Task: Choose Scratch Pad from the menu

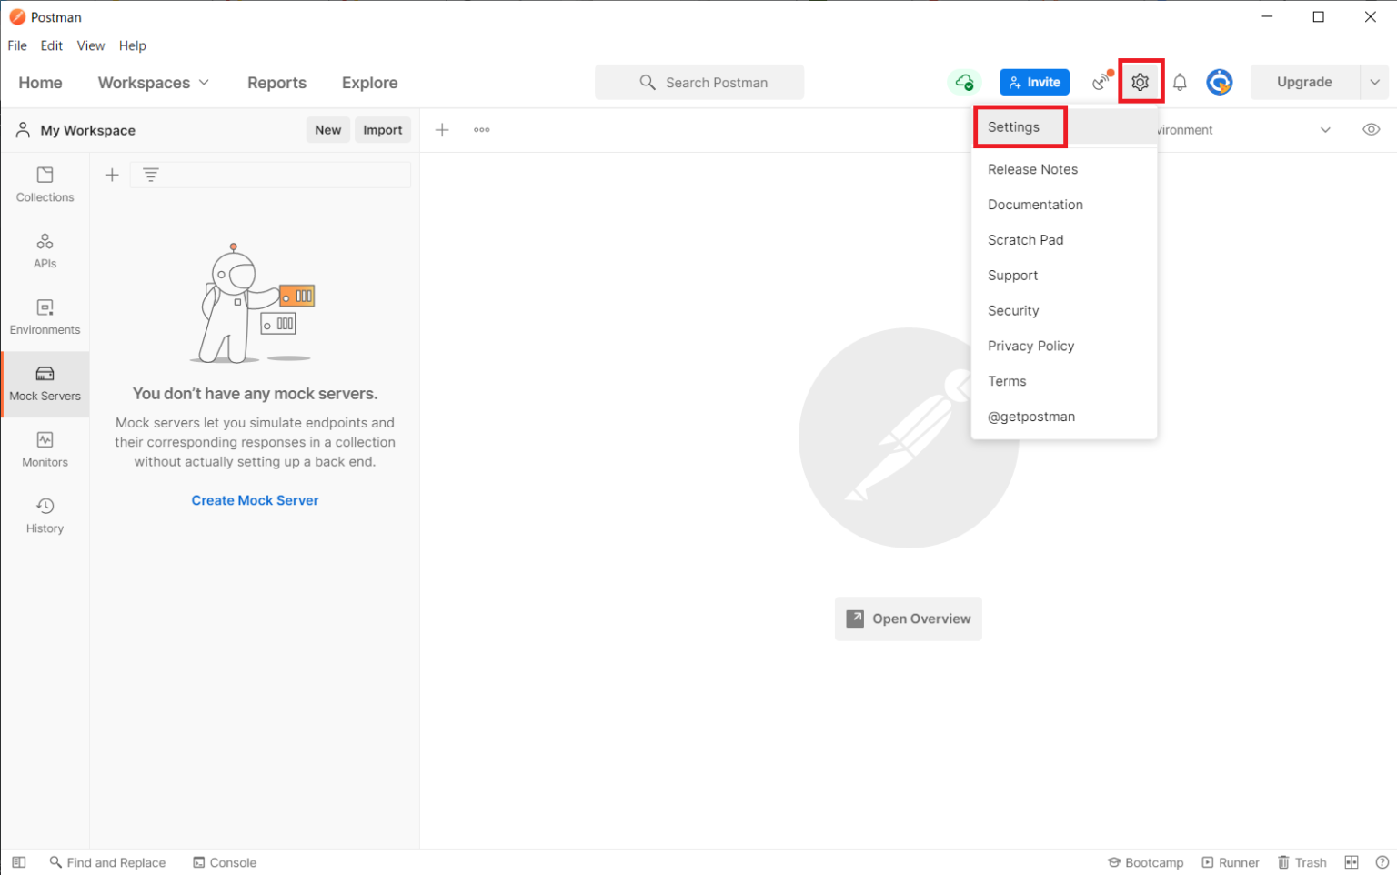Action: [1025, 240]
